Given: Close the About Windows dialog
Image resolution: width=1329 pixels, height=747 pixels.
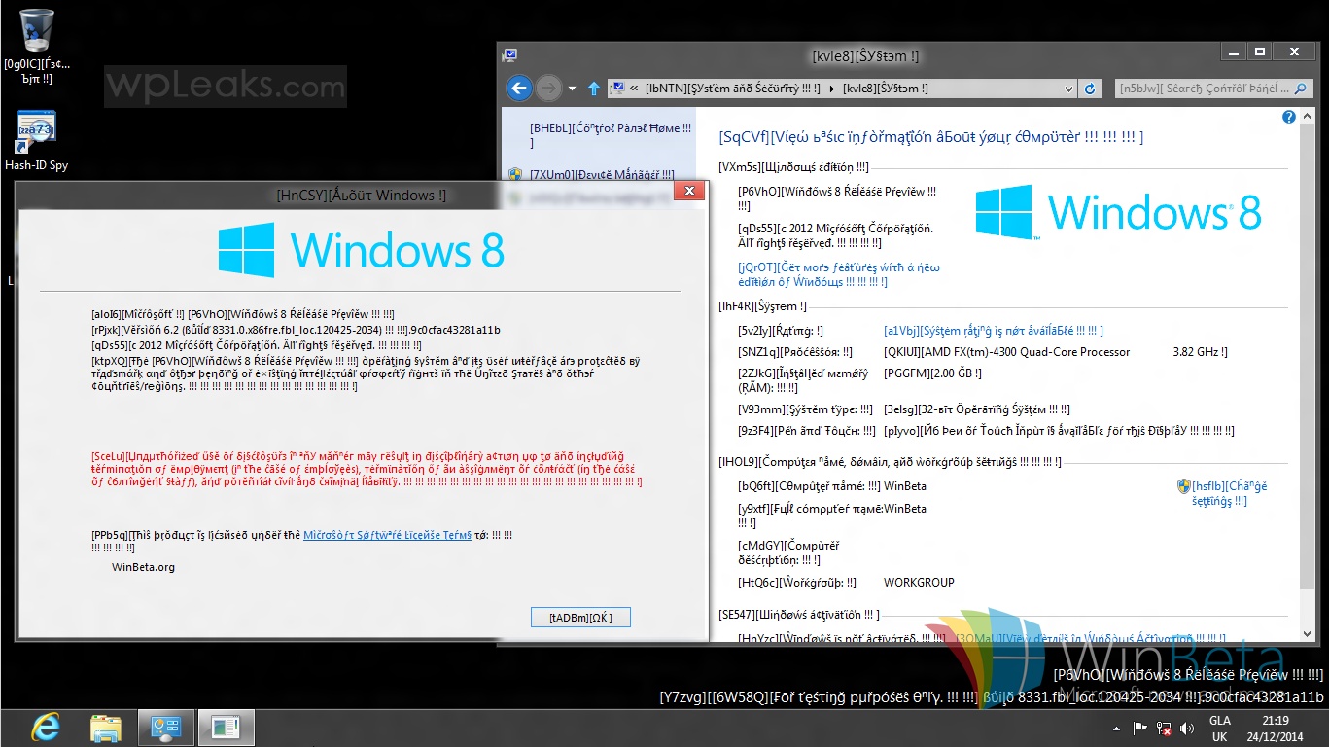Looking at the screenshot, I should 689,191.
